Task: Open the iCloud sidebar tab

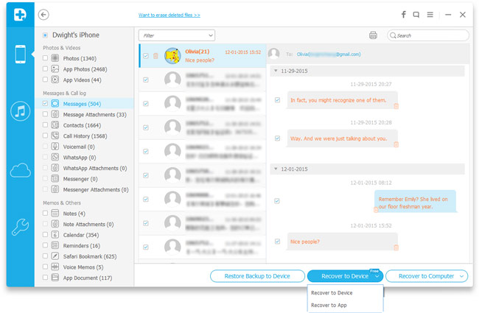Action: point(20,170)
